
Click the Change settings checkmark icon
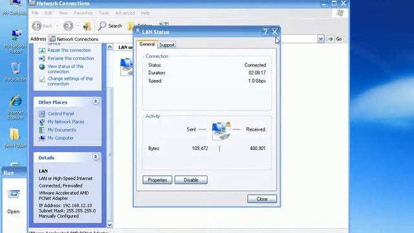click(x=42, y=79)
